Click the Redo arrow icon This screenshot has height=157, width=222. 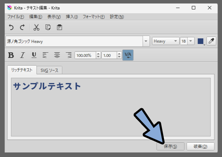22,27
